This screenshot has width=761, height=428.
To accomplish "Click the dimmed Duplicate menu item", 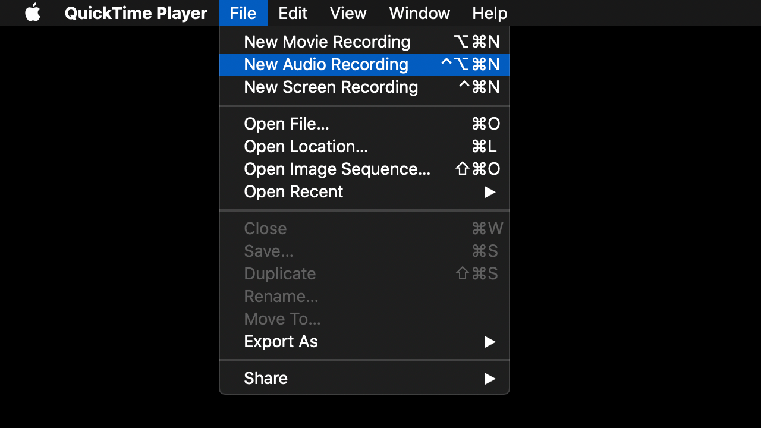I will [364, 274].
